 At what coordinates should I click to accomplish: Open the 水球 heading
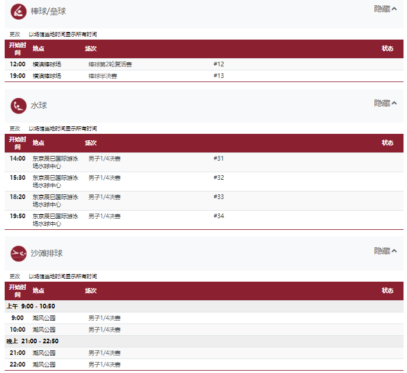[39, 105]
